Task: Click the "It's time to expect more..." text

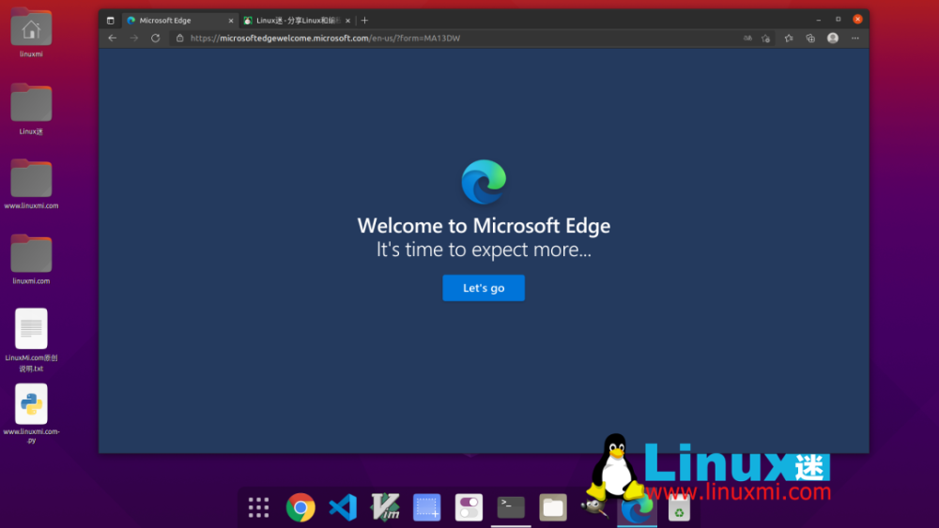Action: (484, 249)
